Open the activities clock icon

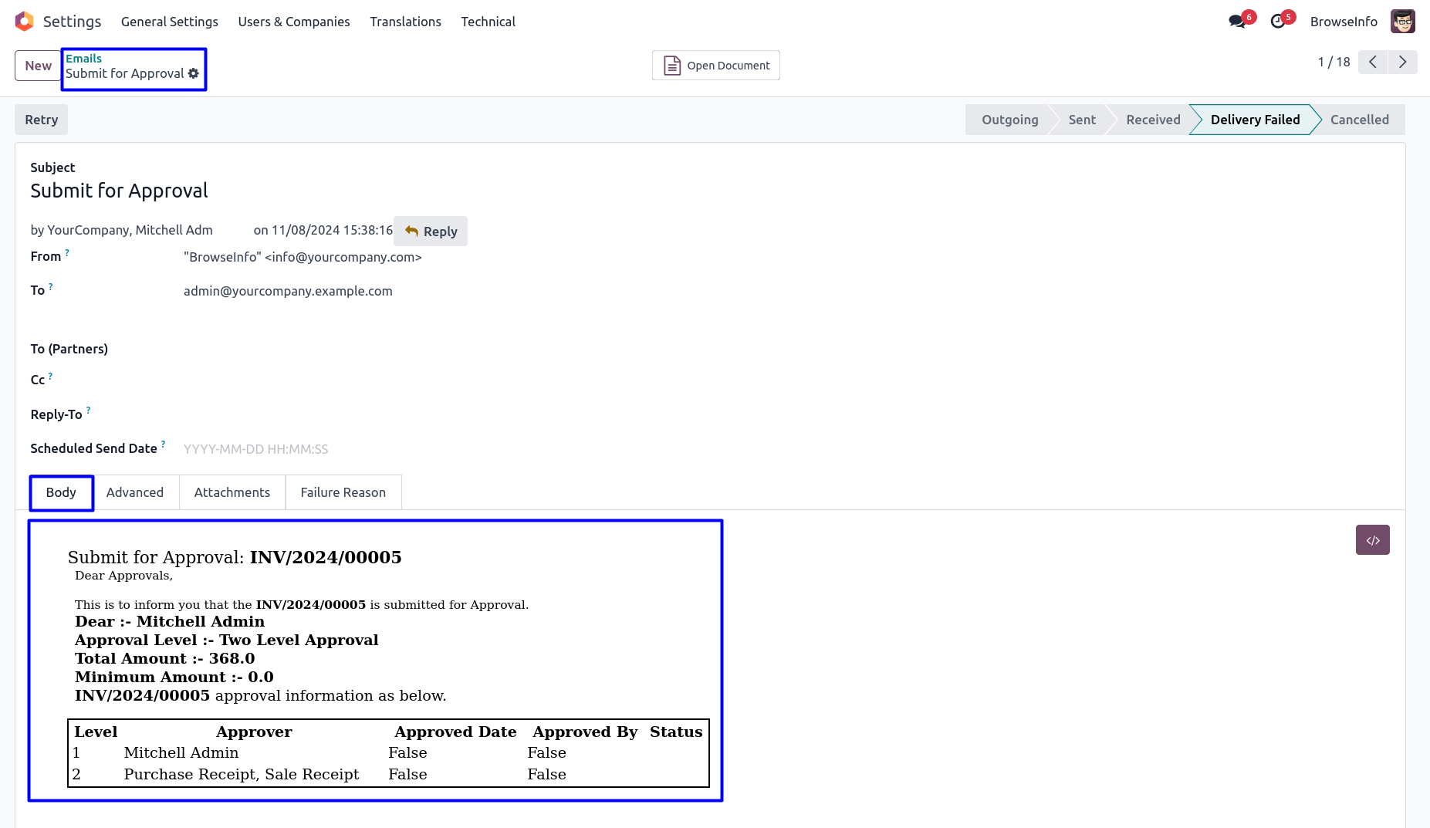coord(1278,22)
